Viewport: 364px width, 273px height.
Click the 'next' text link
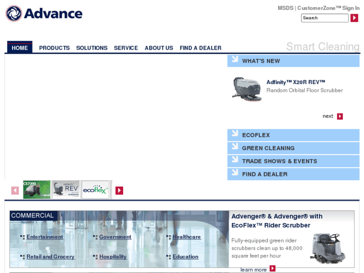coord(328,116)
